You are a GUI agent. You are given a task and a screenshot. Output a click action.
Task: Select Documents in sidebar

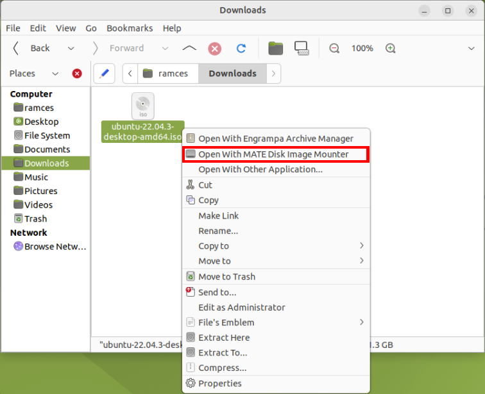click(x=46, y=149)
